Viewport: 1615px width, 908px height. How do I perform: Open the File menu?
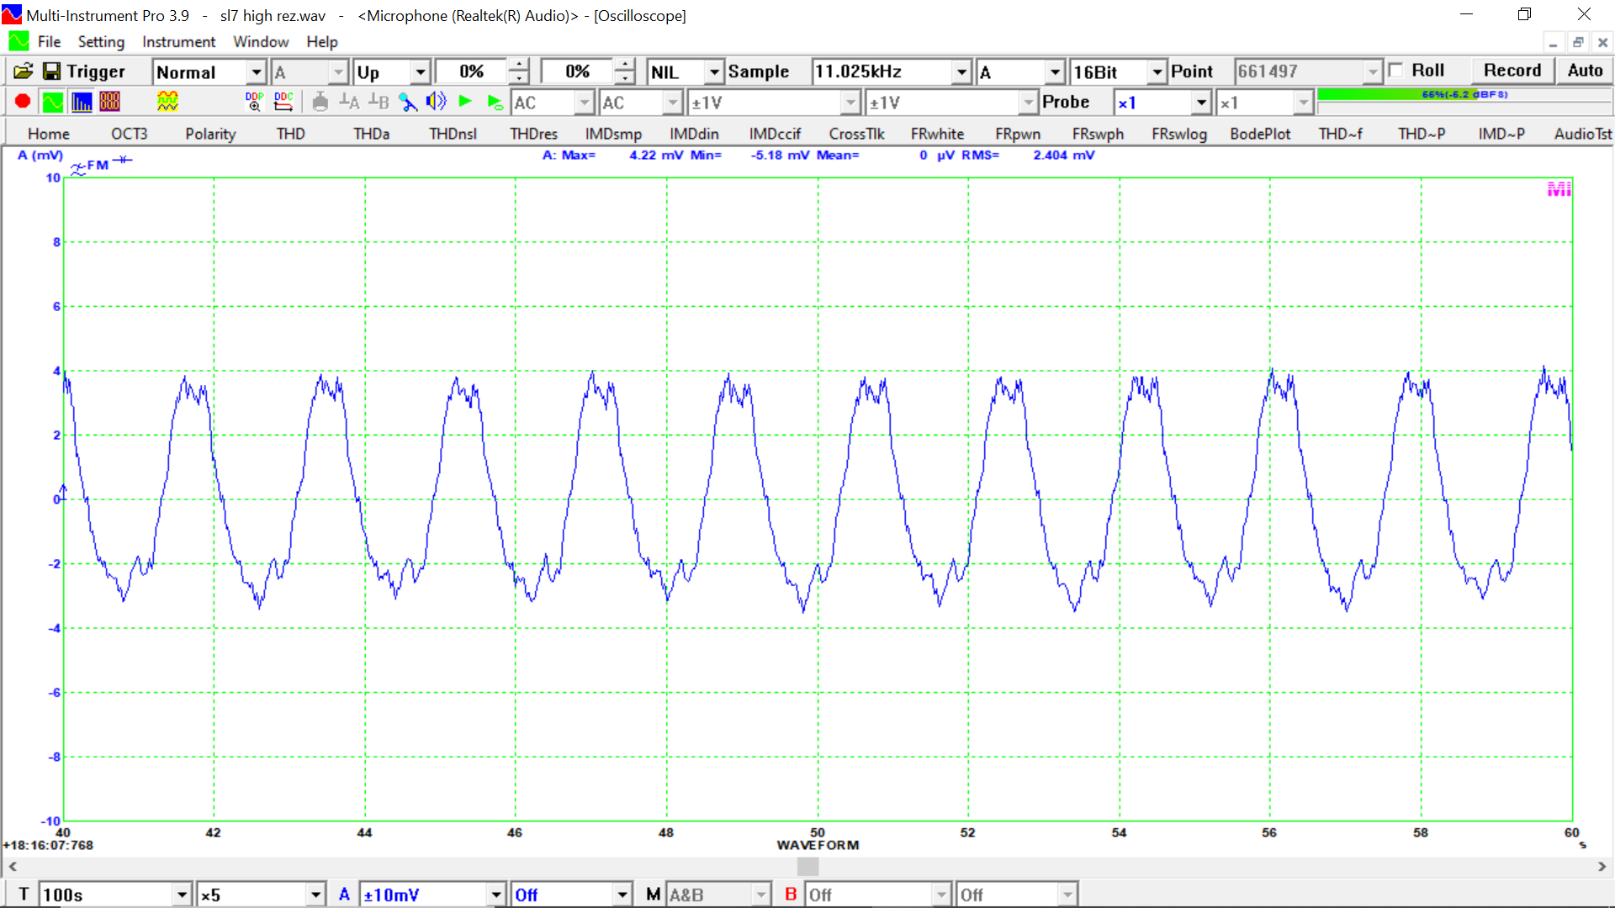tap(49, 41)
